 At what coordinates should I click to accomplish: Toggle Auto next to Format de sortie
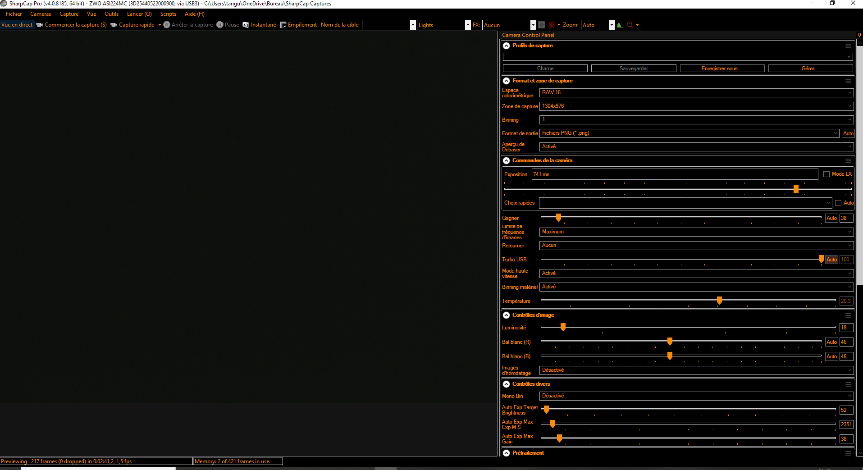click(x=848, y=133)
